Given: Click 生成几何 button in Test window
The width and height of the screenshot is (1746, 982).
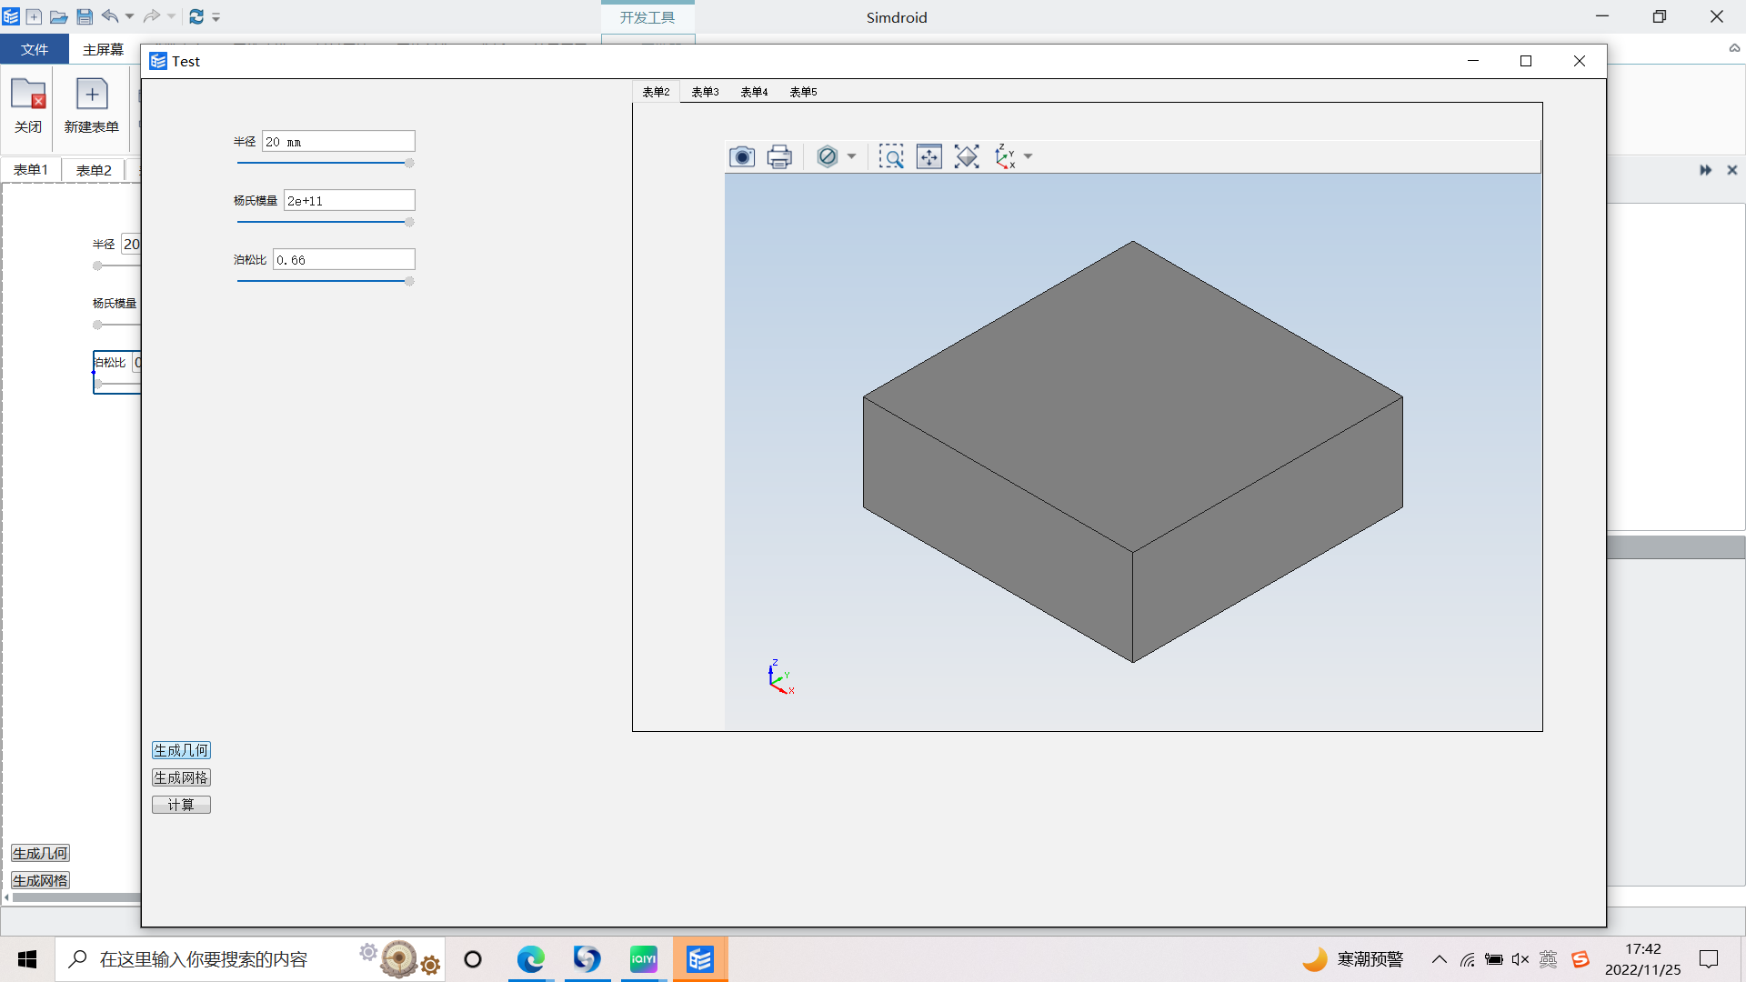Looking at the screenshot, I should [181, 750].
